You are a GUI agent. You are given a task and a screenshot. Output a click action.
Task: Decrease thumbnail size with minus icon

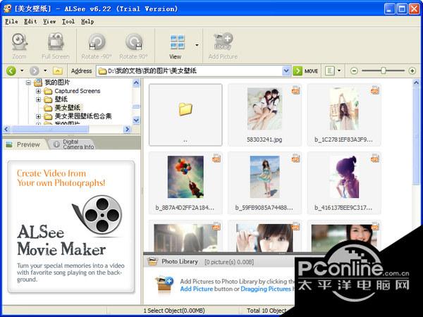coord(354,71)
